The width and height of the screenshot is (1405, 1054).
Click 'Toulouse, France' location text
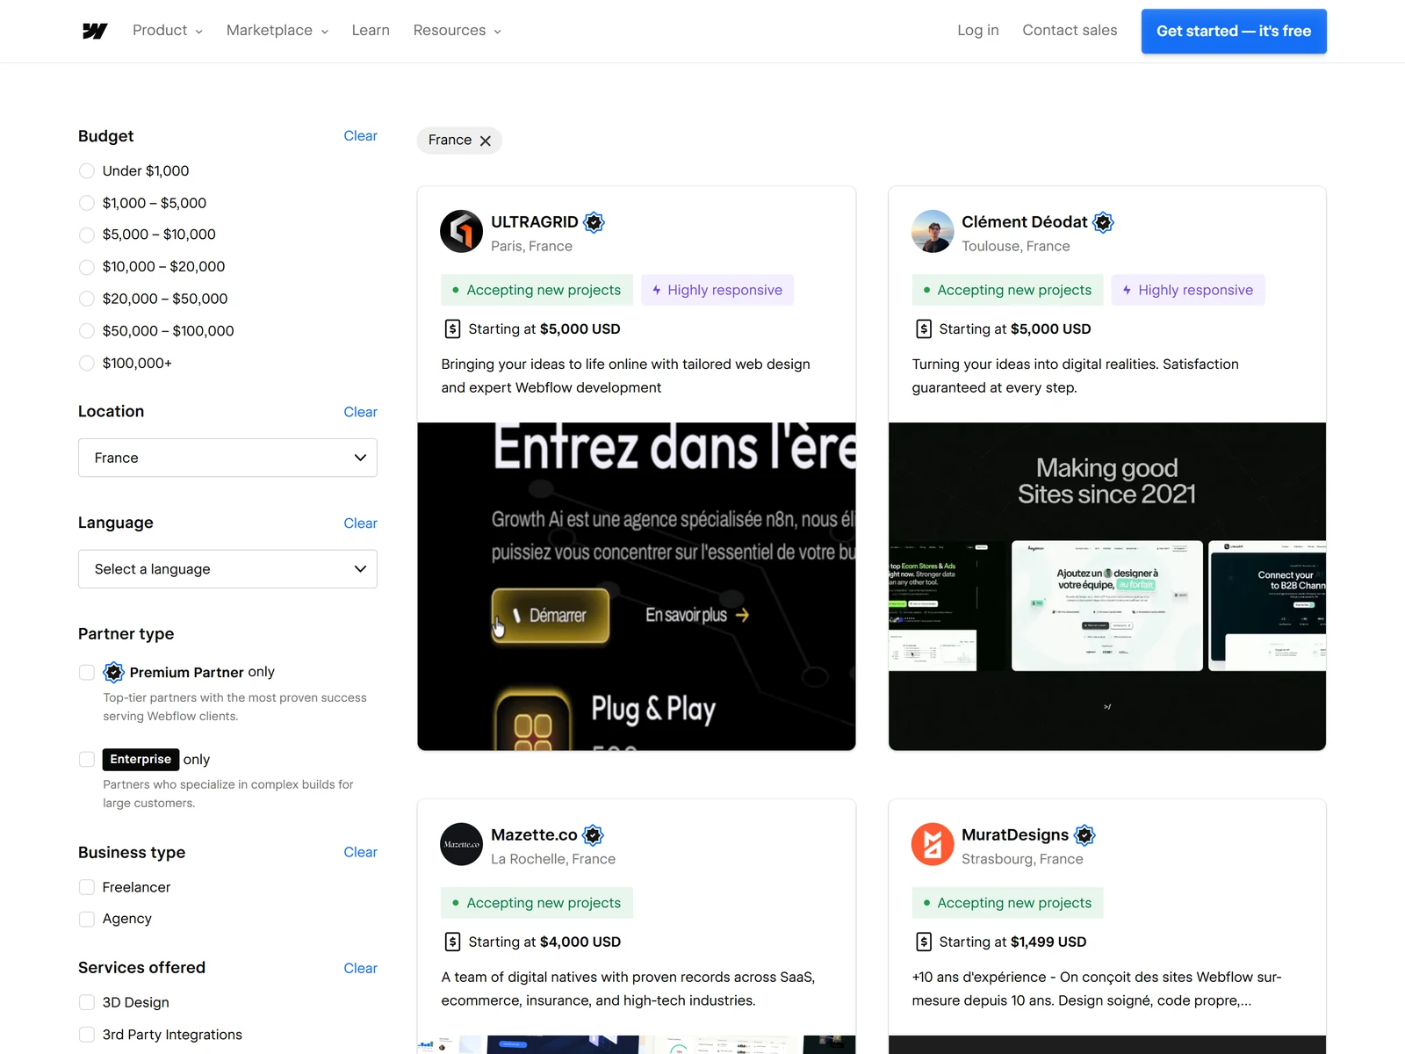[x=1016, y=247]
